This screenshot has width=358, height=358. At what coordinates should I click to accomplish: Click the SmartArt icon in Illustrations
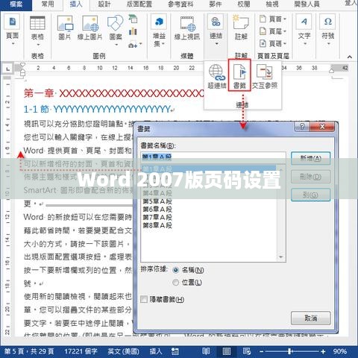click(x=133, y=19)
